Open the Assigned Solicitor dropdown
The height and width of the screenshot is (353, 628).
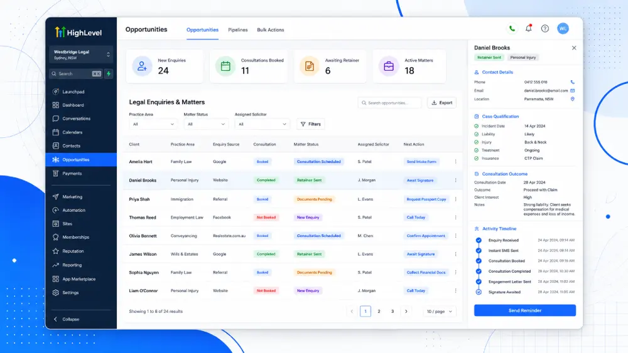pos(263,124)
